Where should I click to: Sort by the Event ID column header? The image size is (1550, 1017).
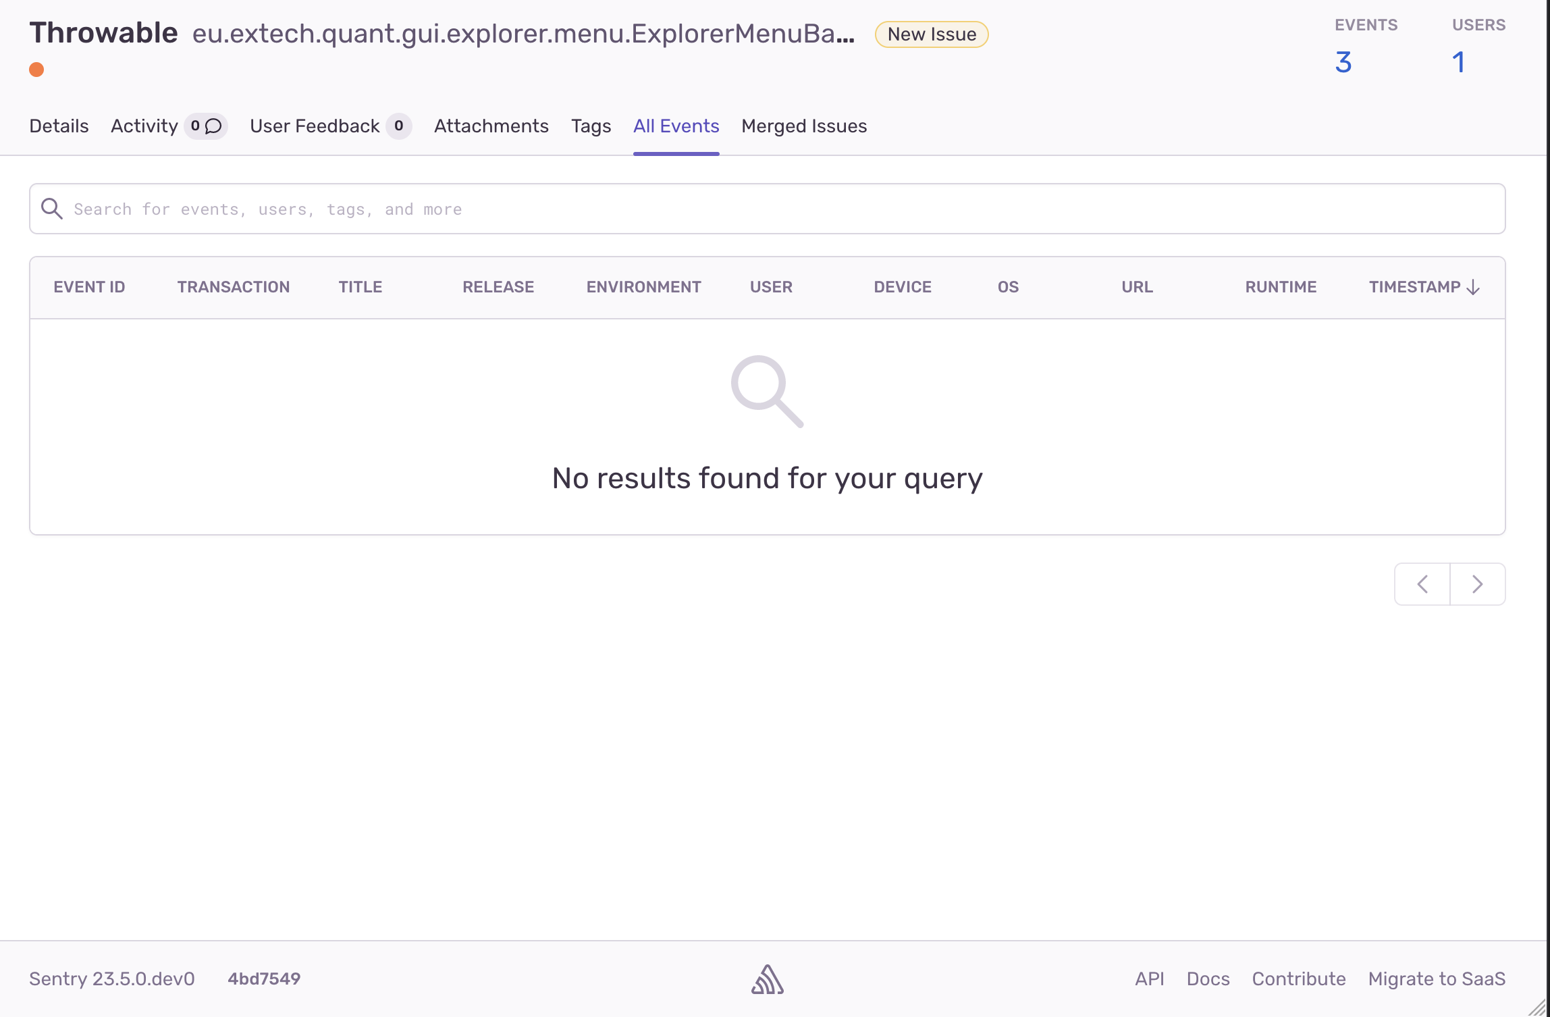(x=89, y=287)
